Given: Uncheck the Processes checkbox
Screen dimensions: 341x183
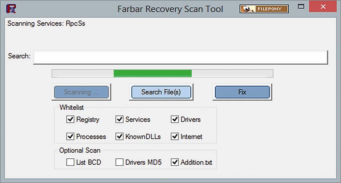Looking at the screenshot, I should pos(70,136).
